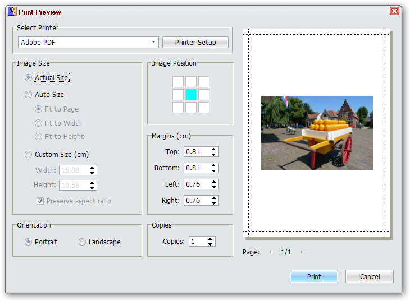Choose the Fit to Height option
The width and height of the screenshot is (410, 301).
38,137
